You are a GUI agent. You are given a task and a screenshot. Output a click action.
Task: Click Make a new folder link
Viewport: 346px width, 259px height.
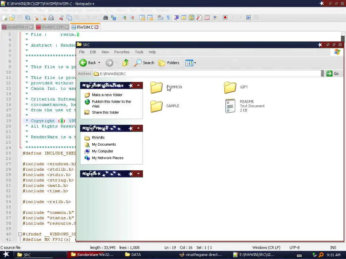[107, 95]
